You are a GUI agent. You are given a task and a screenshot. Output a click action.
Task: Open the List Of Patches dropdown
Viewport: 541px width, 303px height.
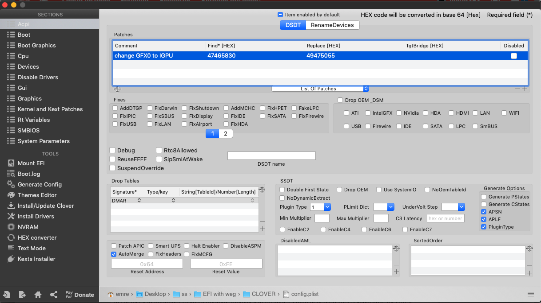tap(320, 89)
